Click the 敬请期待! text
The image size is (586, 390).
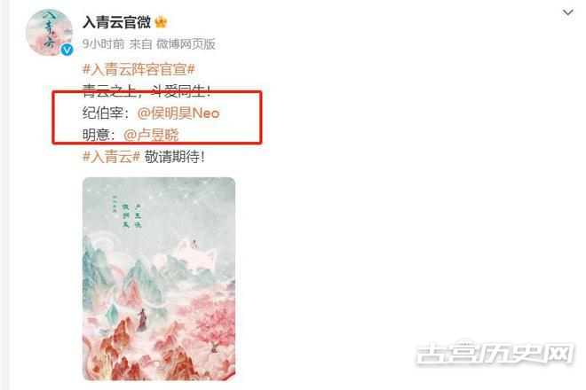click(175, 157)
